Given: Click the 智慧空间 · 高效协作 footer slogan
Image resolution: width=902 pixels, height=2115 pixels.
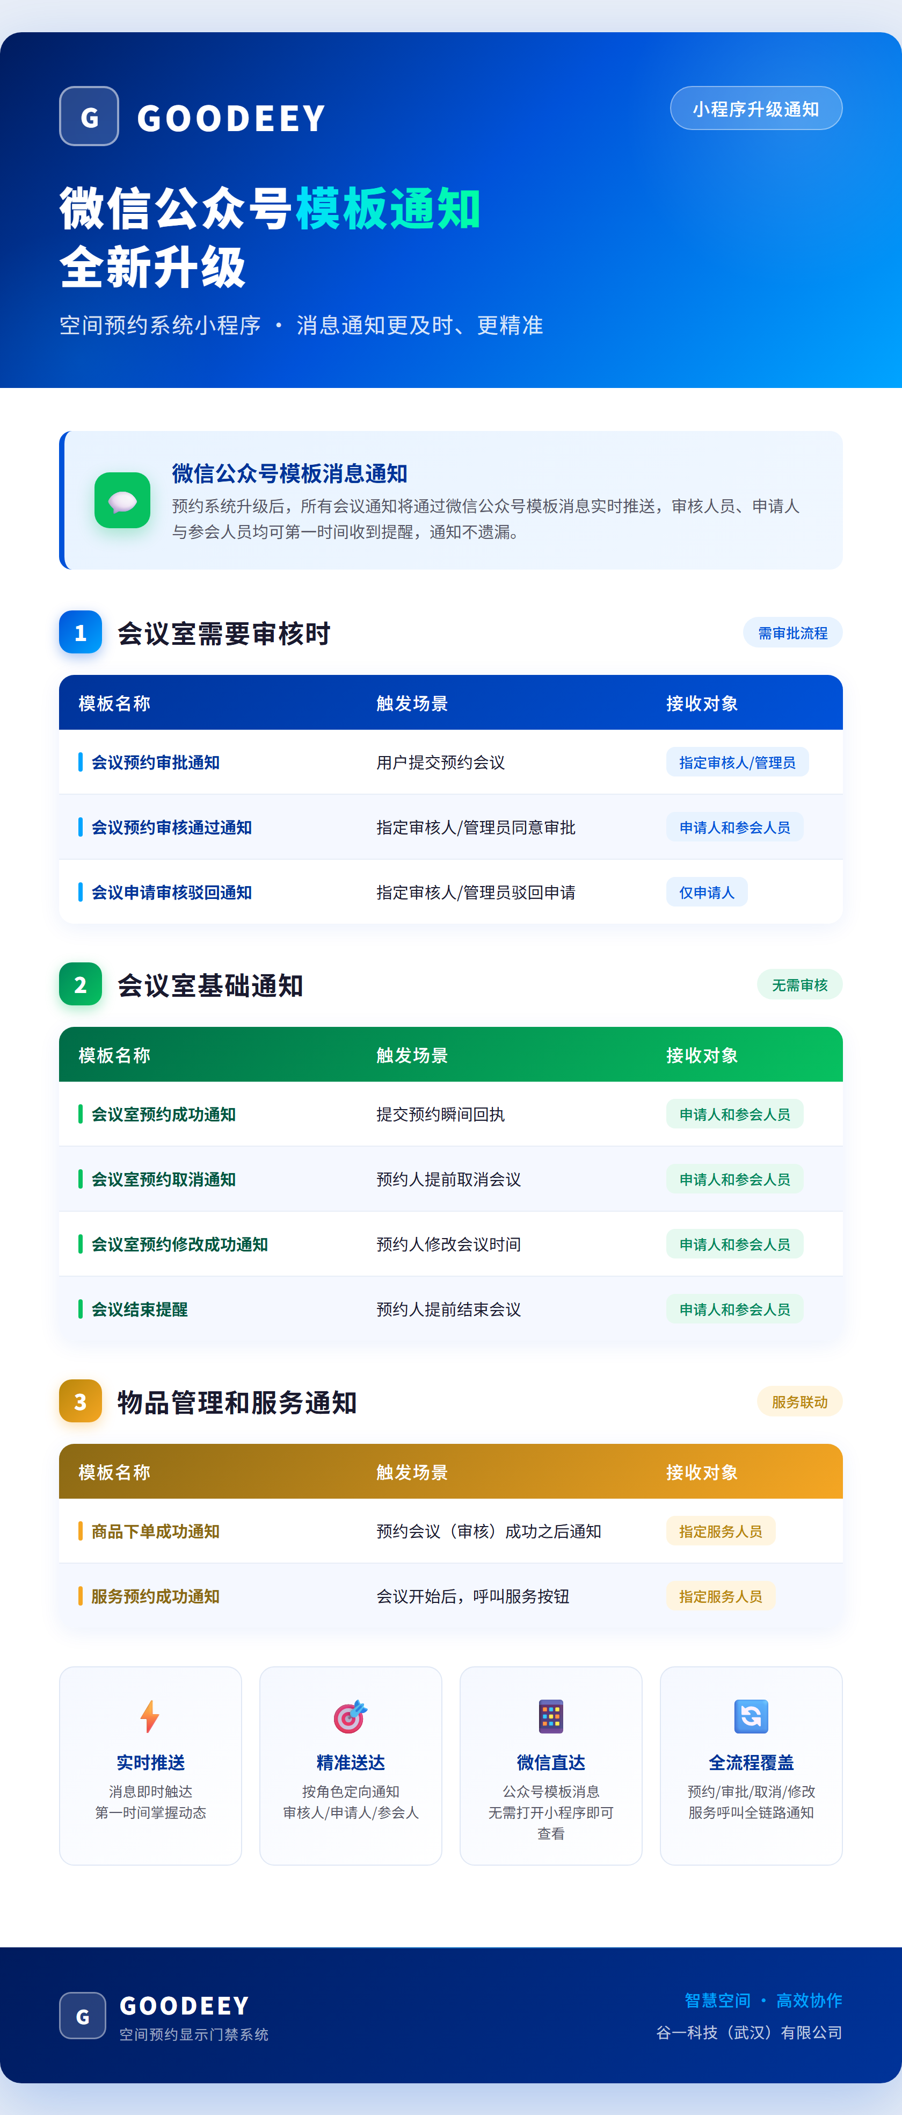Looking at the screenshot, I should pos(763,2000).
